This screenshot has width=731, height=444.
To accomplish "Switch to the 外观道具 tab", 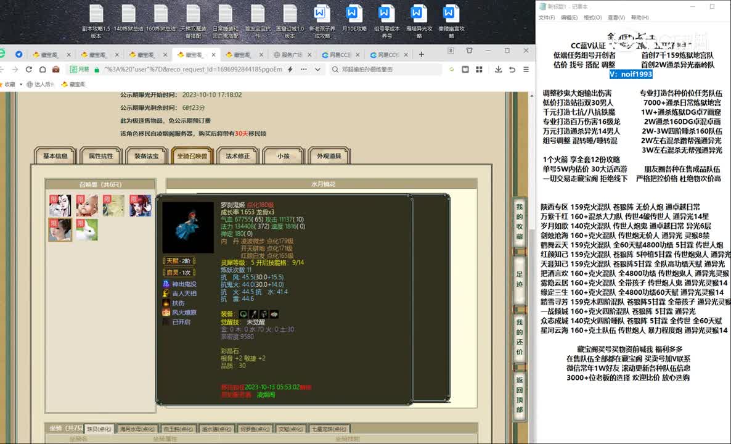I will point(329,156).
